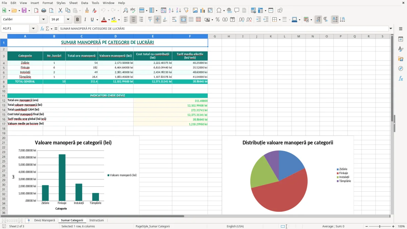Open Special Character dropdown arrow

click(224, 11)
